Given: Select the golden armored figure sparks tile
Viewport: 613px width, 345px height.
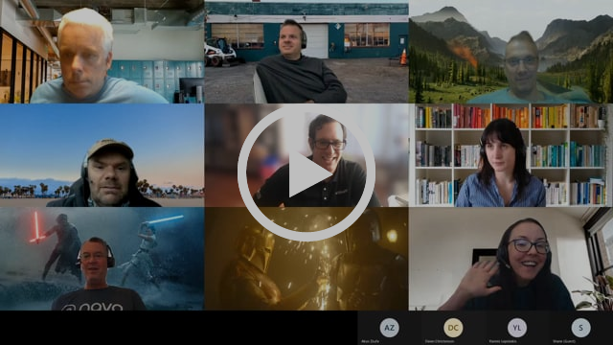Looking at the screenshot, I should [x=306, y=259].
